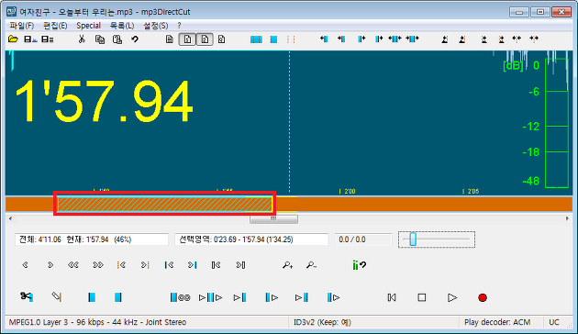The image size is (578, 334).
Task: Click the Play decoder: ACM status entry
Action: 497,322
